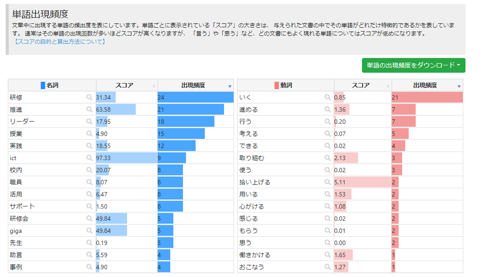Click the search icon beside リーダー

coord(89,122)
